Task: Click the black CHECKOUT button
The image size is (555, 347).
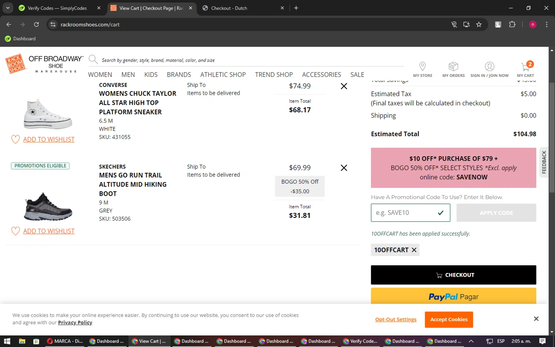Action: (453, 275)
